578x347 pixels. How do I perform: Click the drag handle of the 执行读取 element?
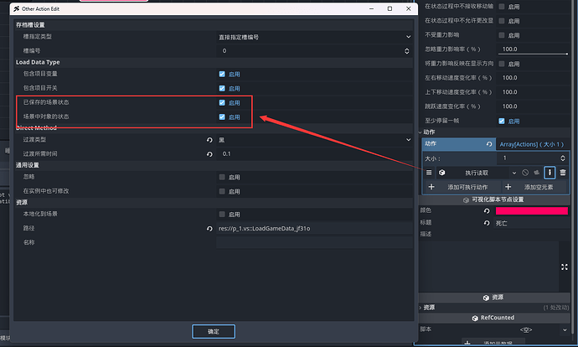pos(429,172)
